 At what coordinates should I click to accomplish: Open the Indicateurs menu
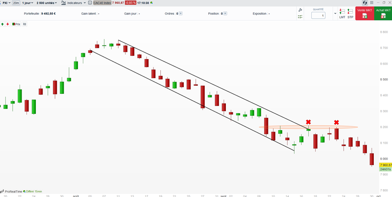[74, 3]
